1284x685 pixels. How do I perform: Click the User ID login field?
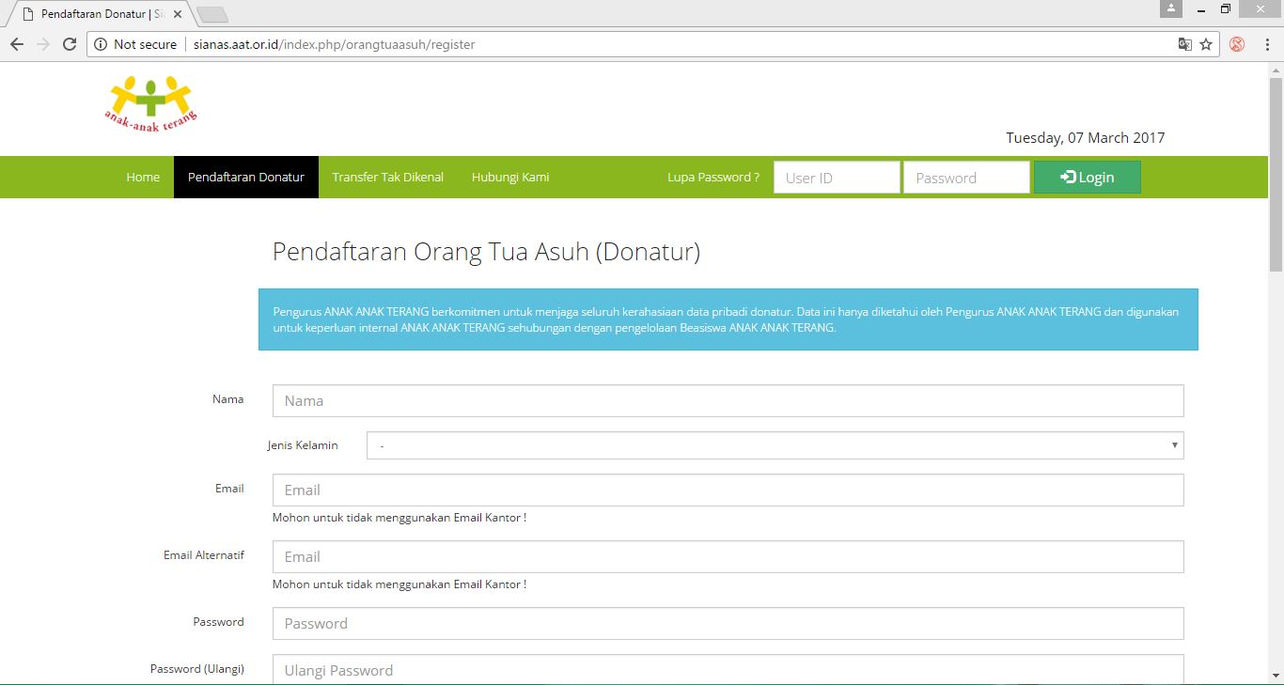[837, 178]
